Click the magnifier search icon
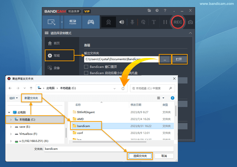Viewport: 237px width, 167px height. coord(170,88)
